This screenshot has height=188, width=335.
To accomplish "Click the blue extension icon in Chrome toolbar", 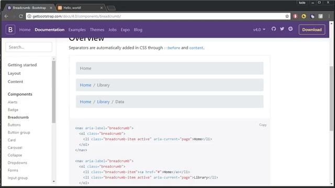I will 312,16.
